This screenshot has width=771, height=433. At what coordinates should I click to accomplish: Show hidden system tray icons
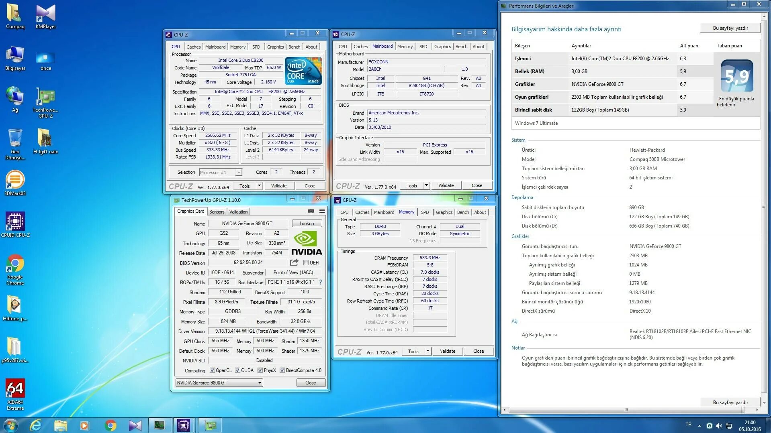[x=699, y=426]
